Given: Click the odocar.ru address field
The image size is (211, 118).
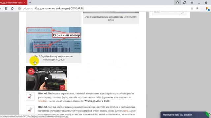Looking at the screenshot, I should 28,9.
